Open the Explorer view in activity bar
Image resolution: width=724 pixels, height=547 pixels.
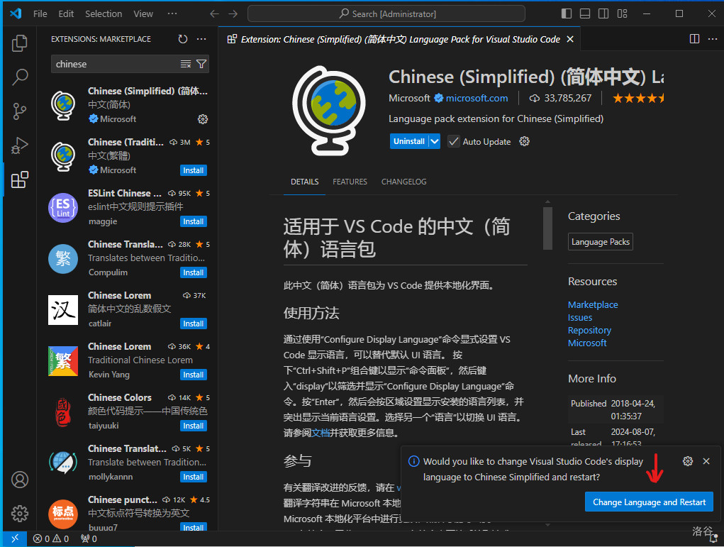point(19,43)
